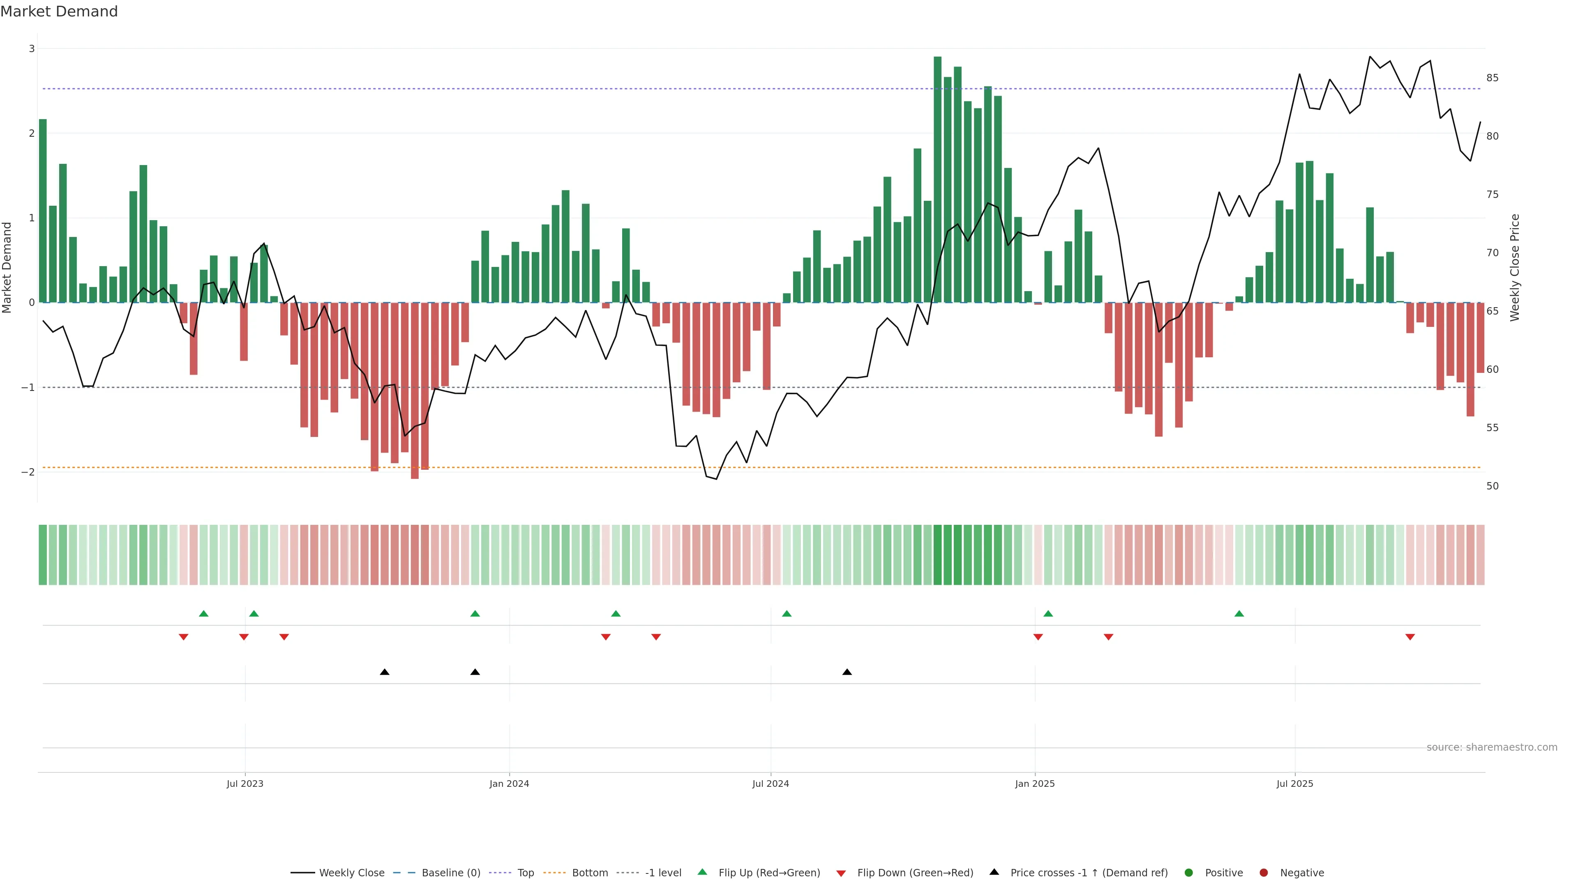
Task: Hide the Top dotted line legend entry
Action: tap(525, 873)
